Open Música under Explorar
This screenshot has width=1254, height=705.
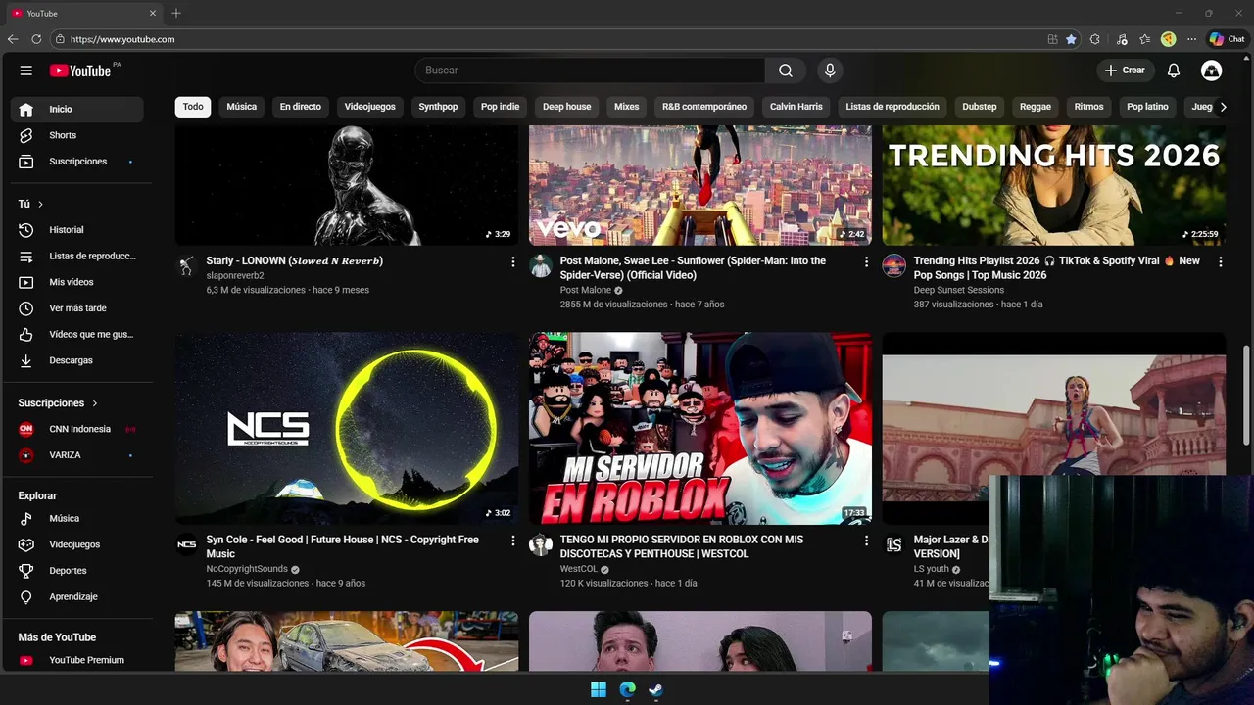[76, 518]
